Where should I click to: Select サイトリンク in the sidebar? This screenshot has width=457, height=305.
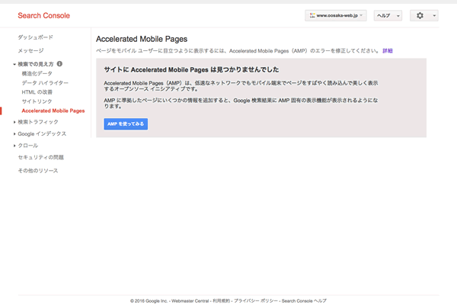pos(37,101)
